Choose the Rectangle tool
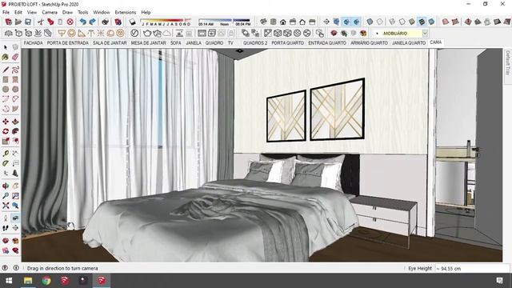The width and height of the screenshot is (512, 288). 6,79
